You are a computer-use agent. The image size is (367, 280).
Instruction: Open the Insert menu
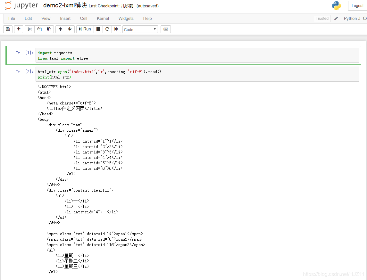(65, 19)
